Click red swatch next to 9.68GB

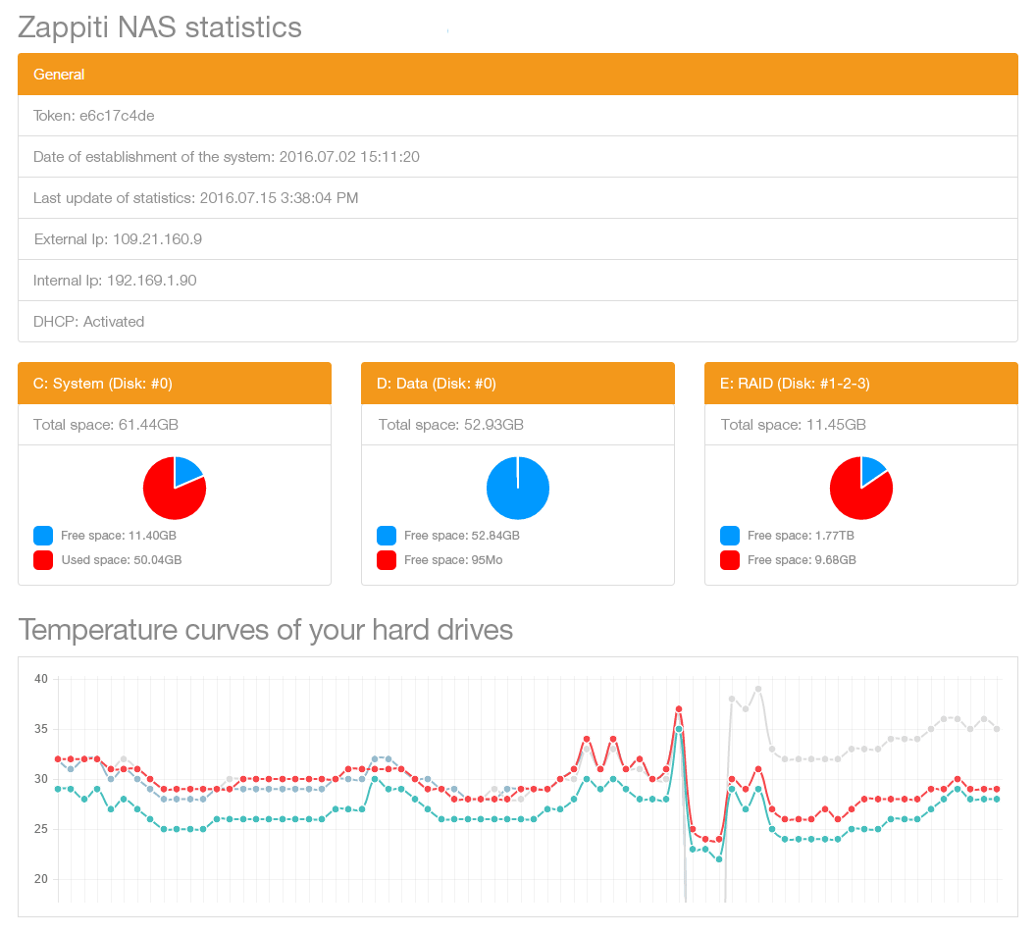point(730,560)
